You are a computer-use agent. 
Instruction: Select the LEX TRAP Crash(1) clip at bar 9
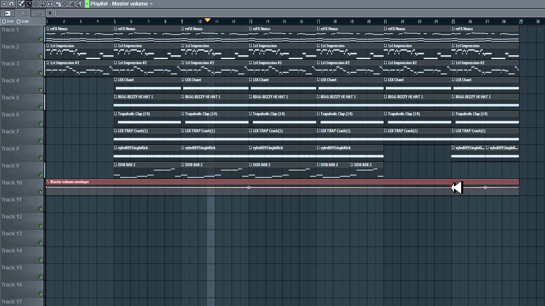click(215, 136)
